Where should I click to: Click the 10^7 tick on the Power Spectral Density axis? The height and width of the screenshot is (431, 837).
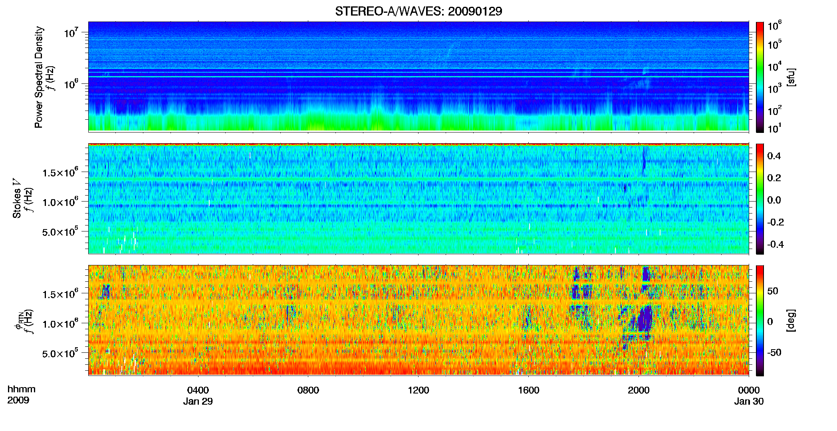click(x=71, y=32)
